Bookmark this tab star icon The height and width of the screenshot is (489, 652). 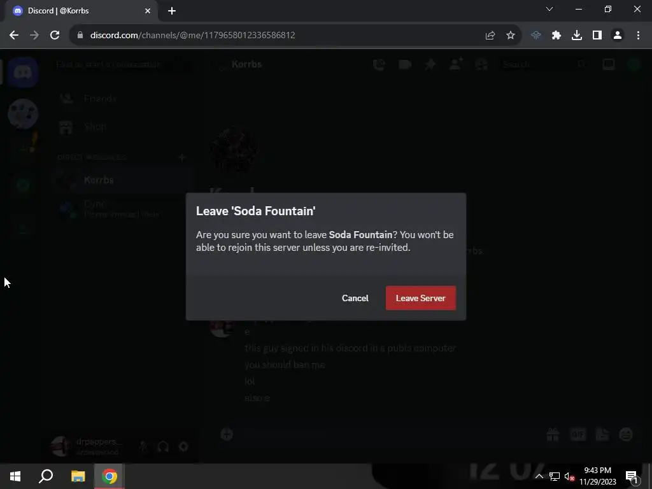511,36
